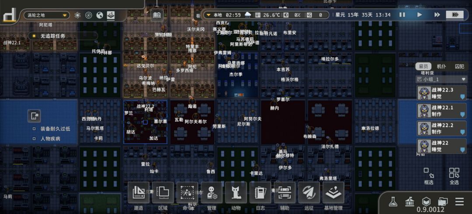Screen dimensions: 472x214
Task: Click colonist label 卡里达
Action: click(x=256, y=173)
